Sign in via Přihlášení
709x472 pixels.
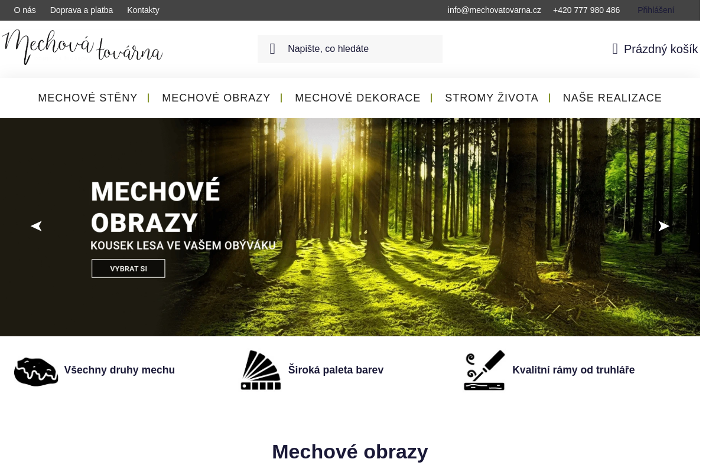656,10
